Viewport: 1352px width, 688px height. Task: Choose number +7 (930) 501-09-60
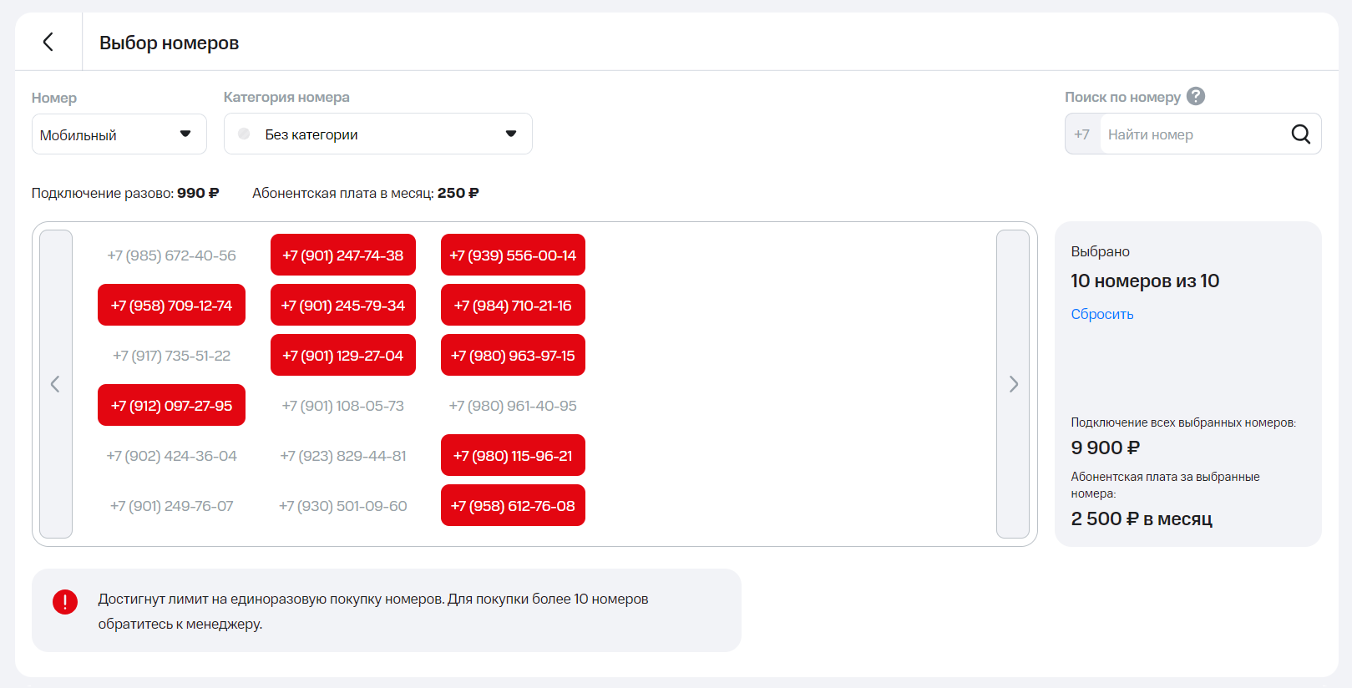pos(342,506)
